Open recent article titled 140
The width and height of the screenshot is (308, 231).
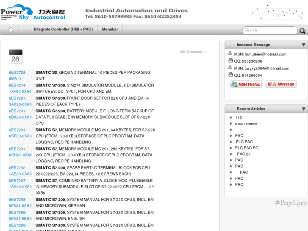[239, 117]
